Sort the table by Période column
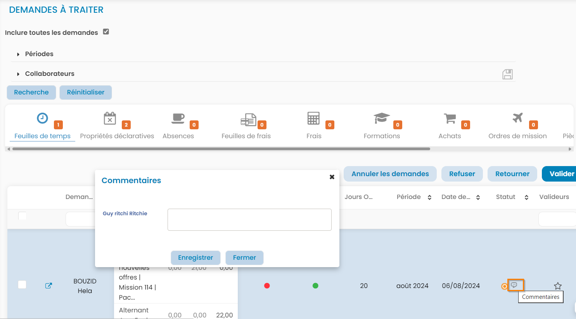The image size is (576, 319). point(429,197)
